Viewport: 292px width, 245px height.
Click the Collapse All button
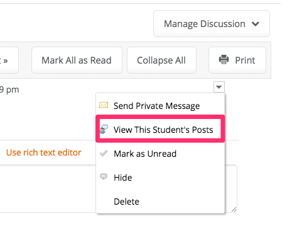pos(161,60)
